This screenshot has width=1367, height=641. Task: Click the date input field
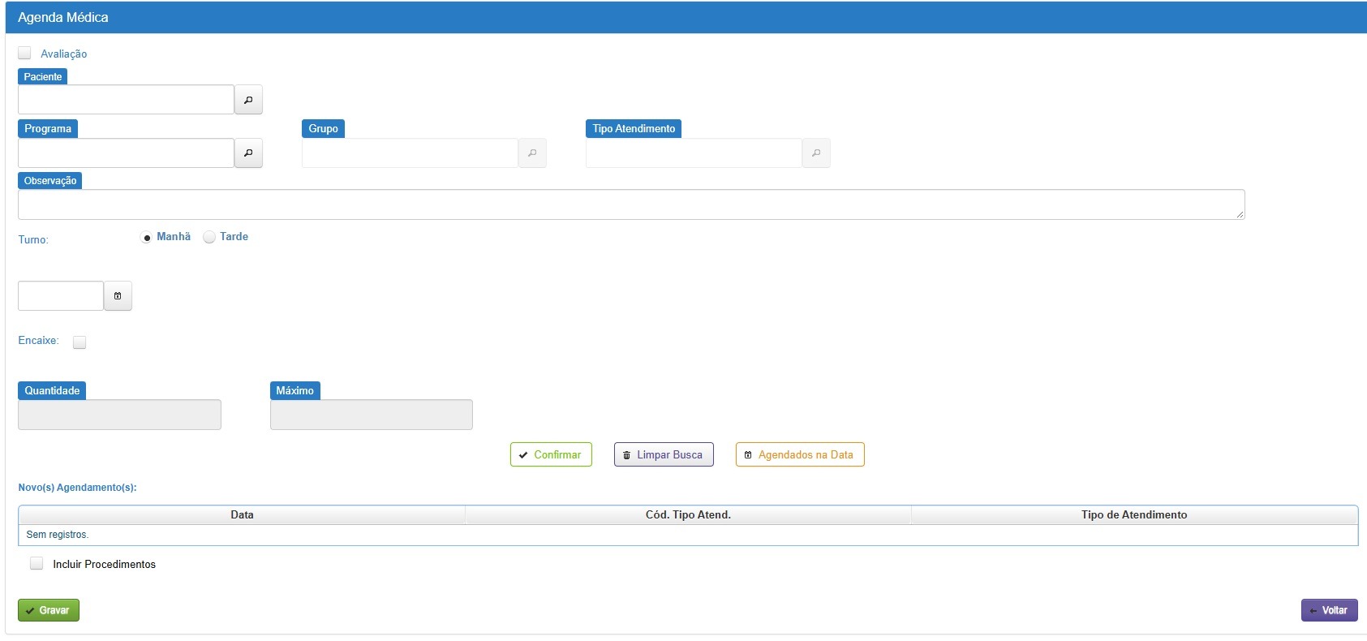pos(61,296)
